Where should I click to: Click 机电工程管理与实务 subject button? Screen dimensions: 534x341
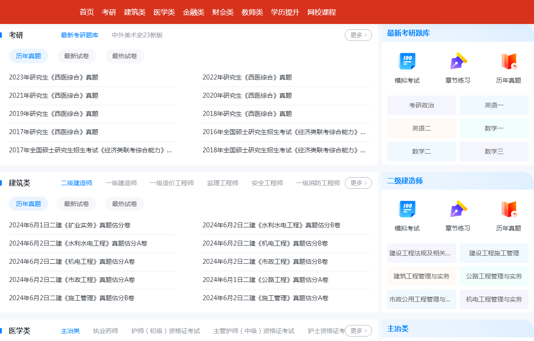[494, 299]
